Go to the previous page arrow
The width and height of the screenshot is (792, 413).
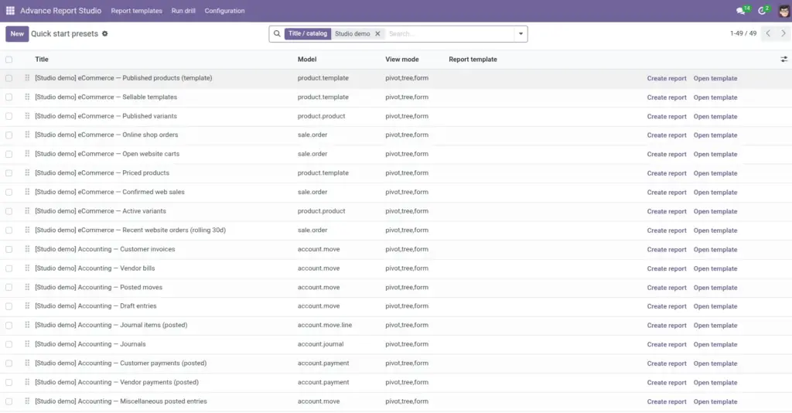click(x=768, y=33)
